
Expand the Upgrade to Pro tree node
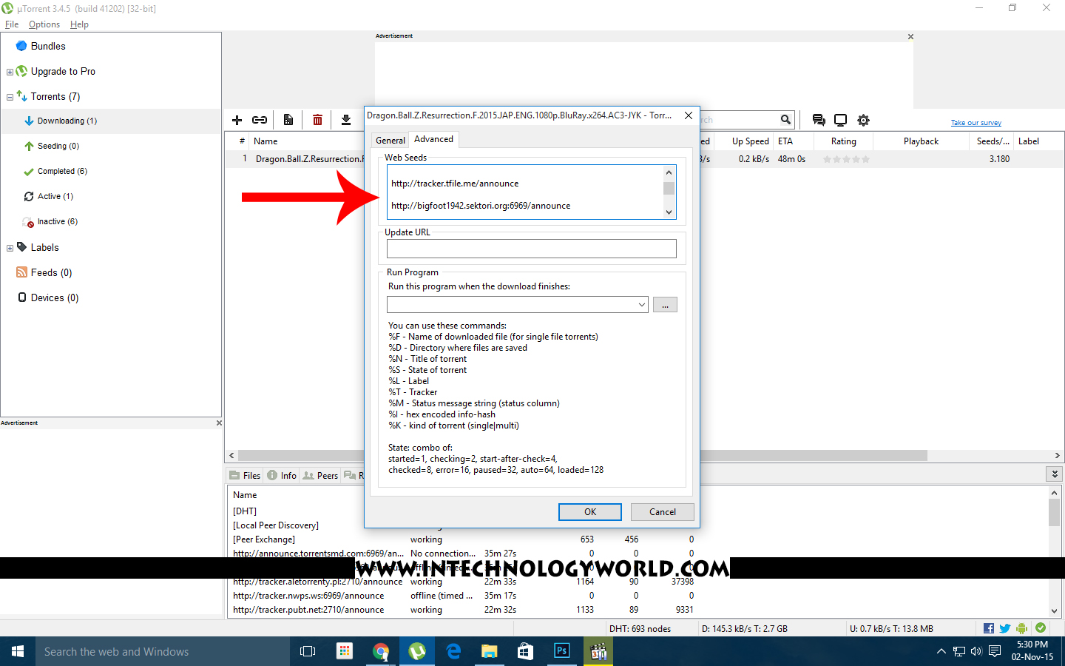10,72
